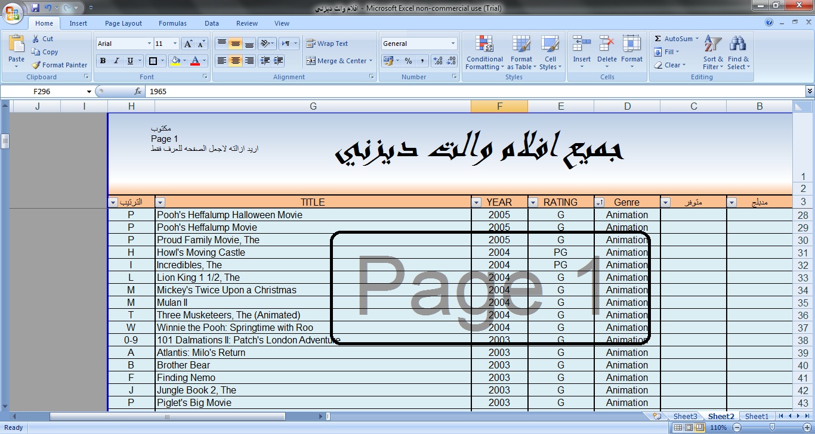This screenshot has width=815, height=434.
Task: Switch to Align Text Right
Action: pyautogui.click(x=249, y=61)
